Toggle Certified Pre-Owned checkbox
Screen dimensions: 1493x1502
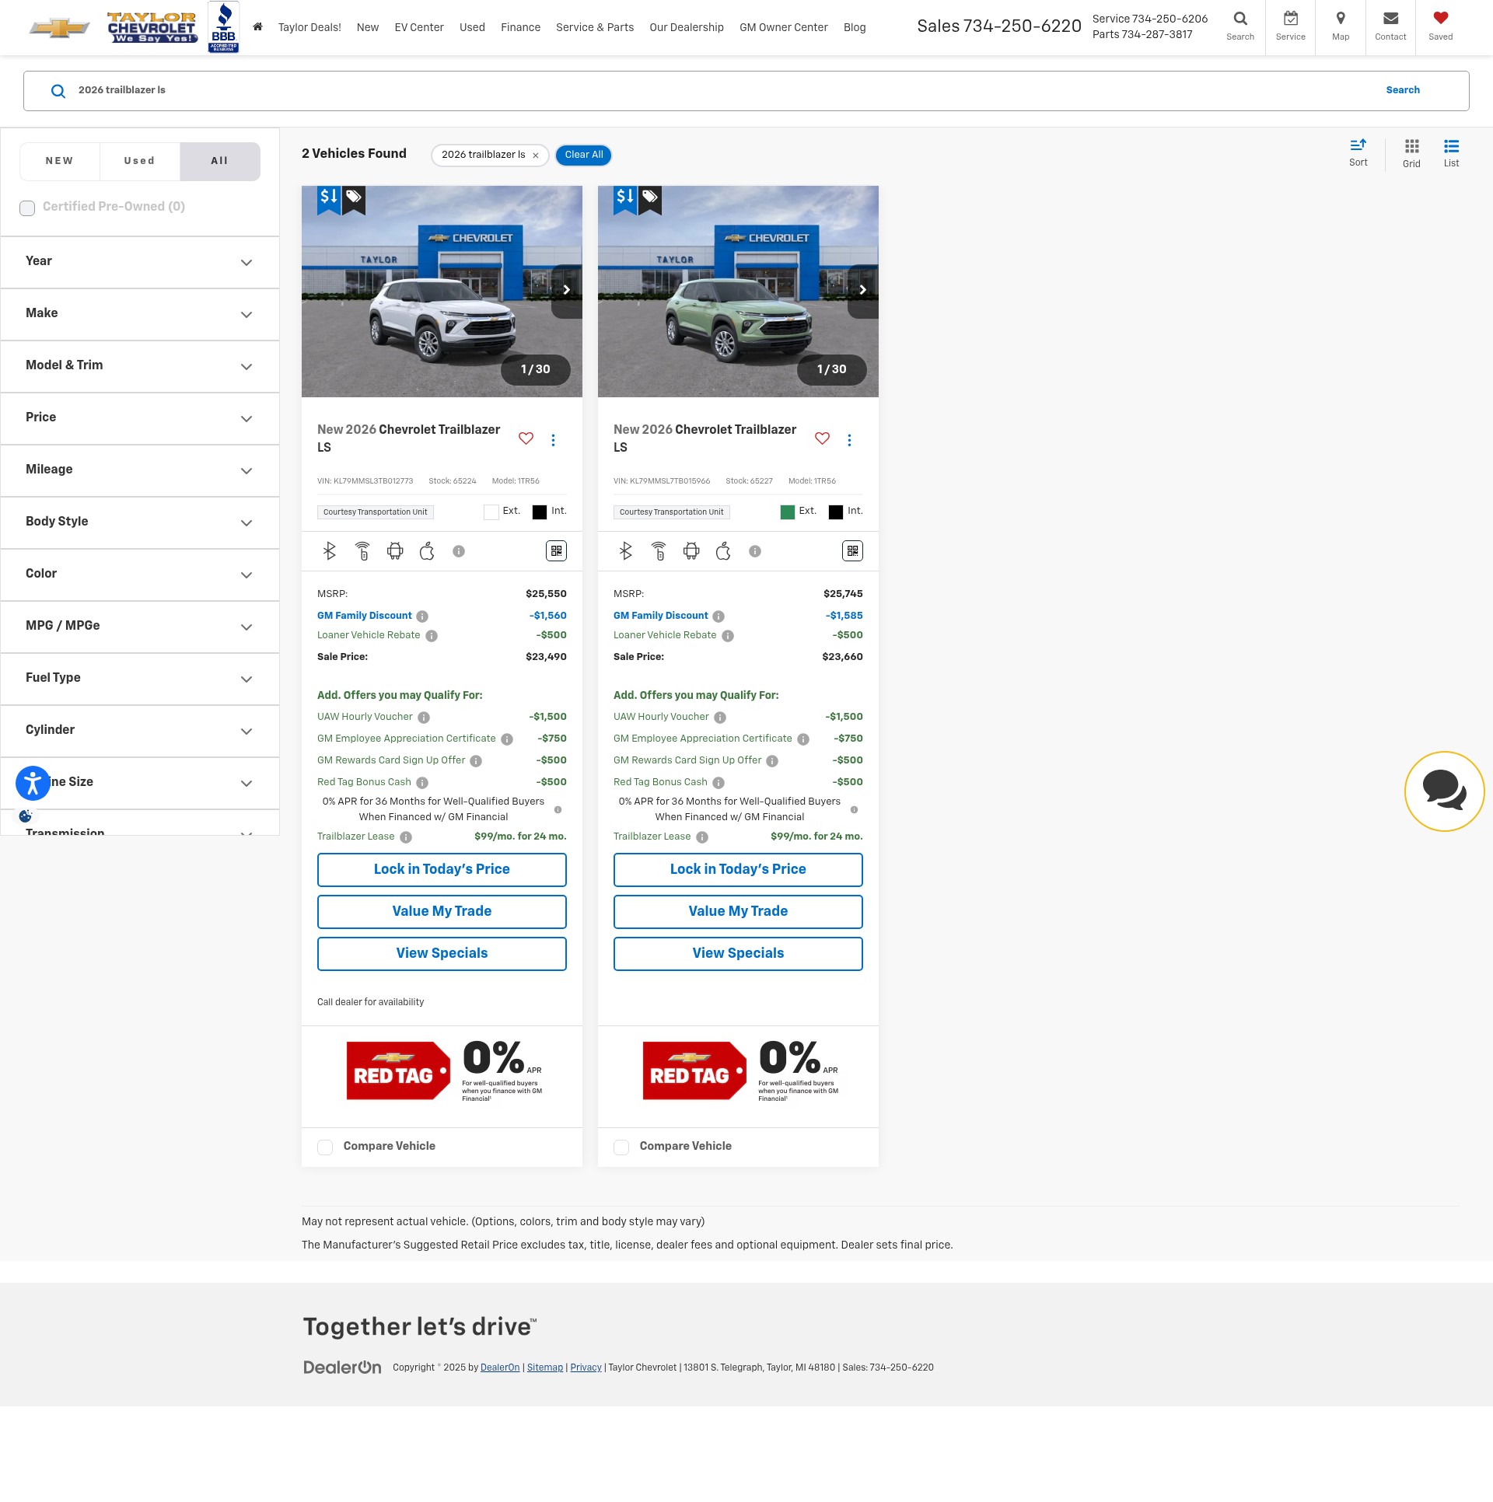click(27, 208)
